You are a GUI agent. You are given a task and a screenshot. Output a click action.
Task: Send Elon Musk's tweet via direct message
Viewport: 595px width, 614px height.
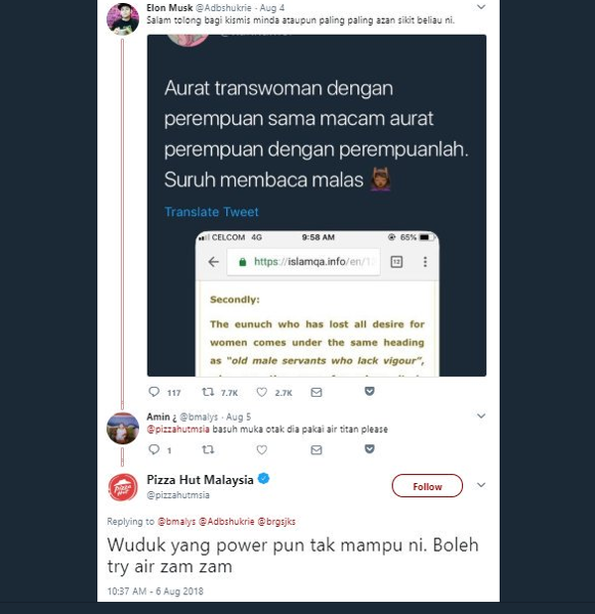point(316,392)
